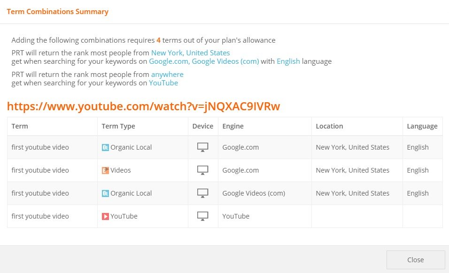Select "first youtube video" term in Organic Local Google.com row
Screen dimensions: 449x273
(x=40, y=147)
